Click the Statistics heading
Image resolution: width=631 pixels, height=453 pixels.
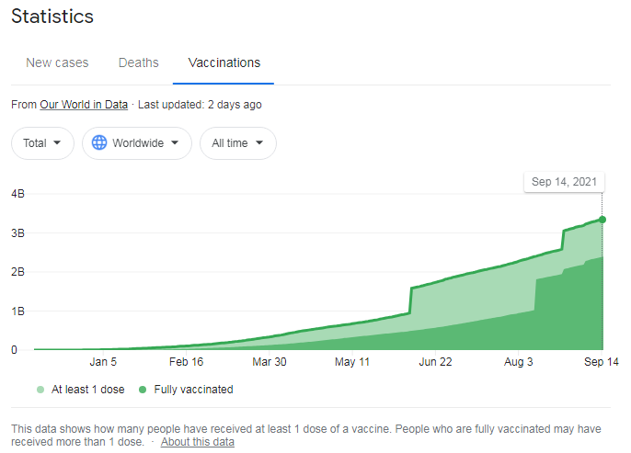pos(52,17)
